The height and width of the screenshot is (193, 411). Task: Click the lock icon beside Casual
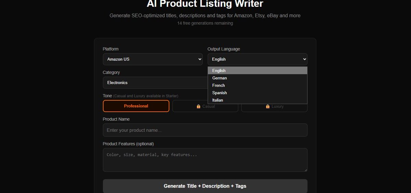pos(198,106)
